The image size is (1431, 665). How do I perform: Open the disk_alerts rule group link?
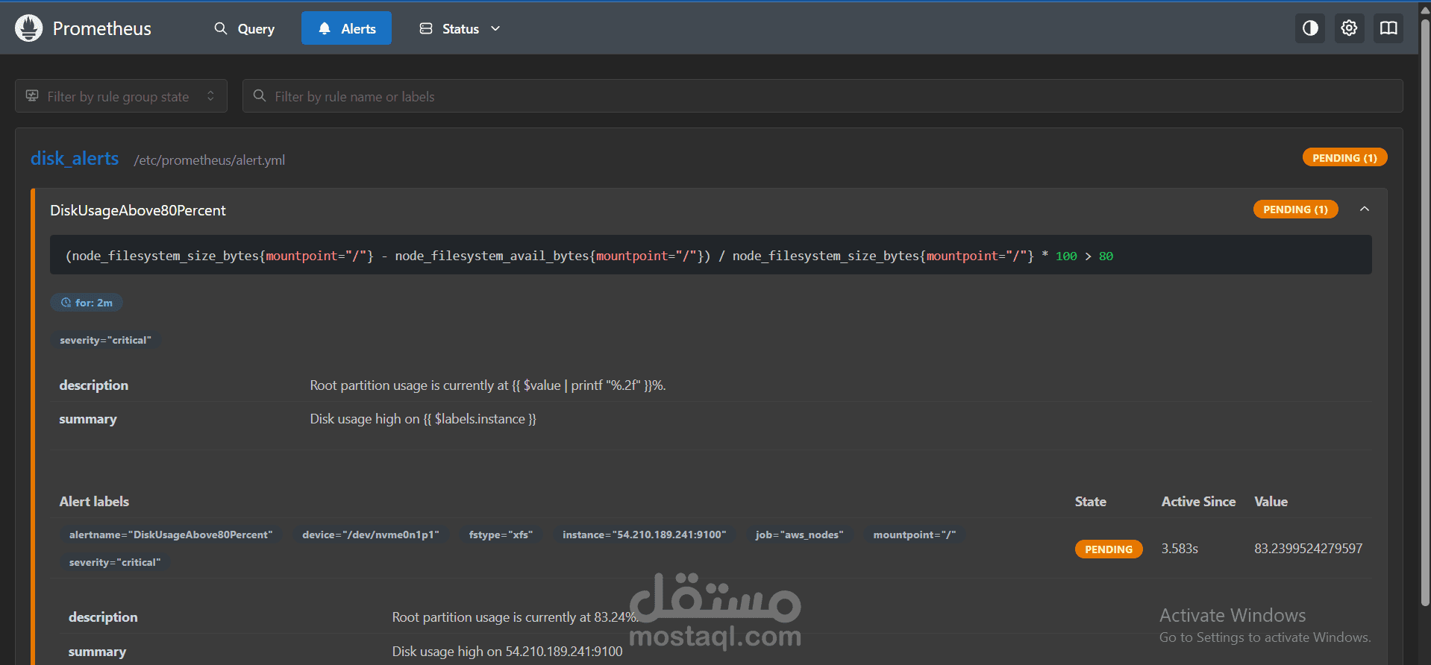click(75, 159)
